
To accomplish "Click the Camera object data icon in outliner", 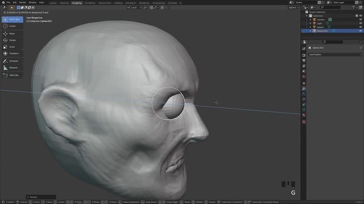I will [x=330, y=19].
